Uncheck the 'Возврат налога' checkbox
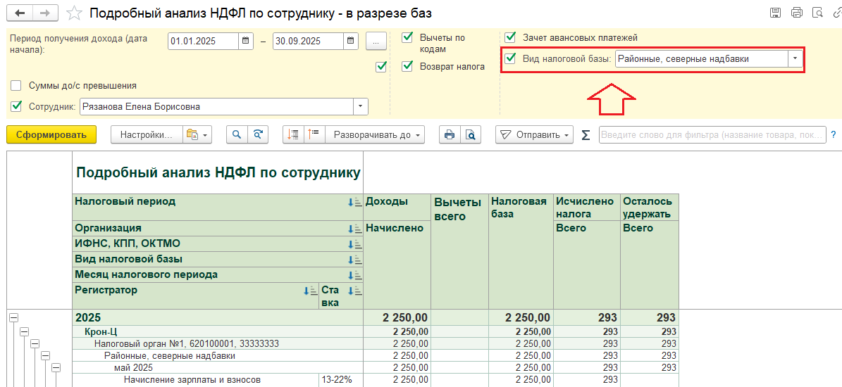This screenshot has width=842, height=387. pyautogui.click(x=407, y=66)
